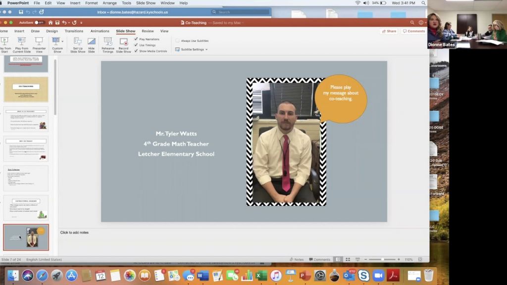Open the Comments button in the ribbon

pyautogui.click(x=413, y=31)
